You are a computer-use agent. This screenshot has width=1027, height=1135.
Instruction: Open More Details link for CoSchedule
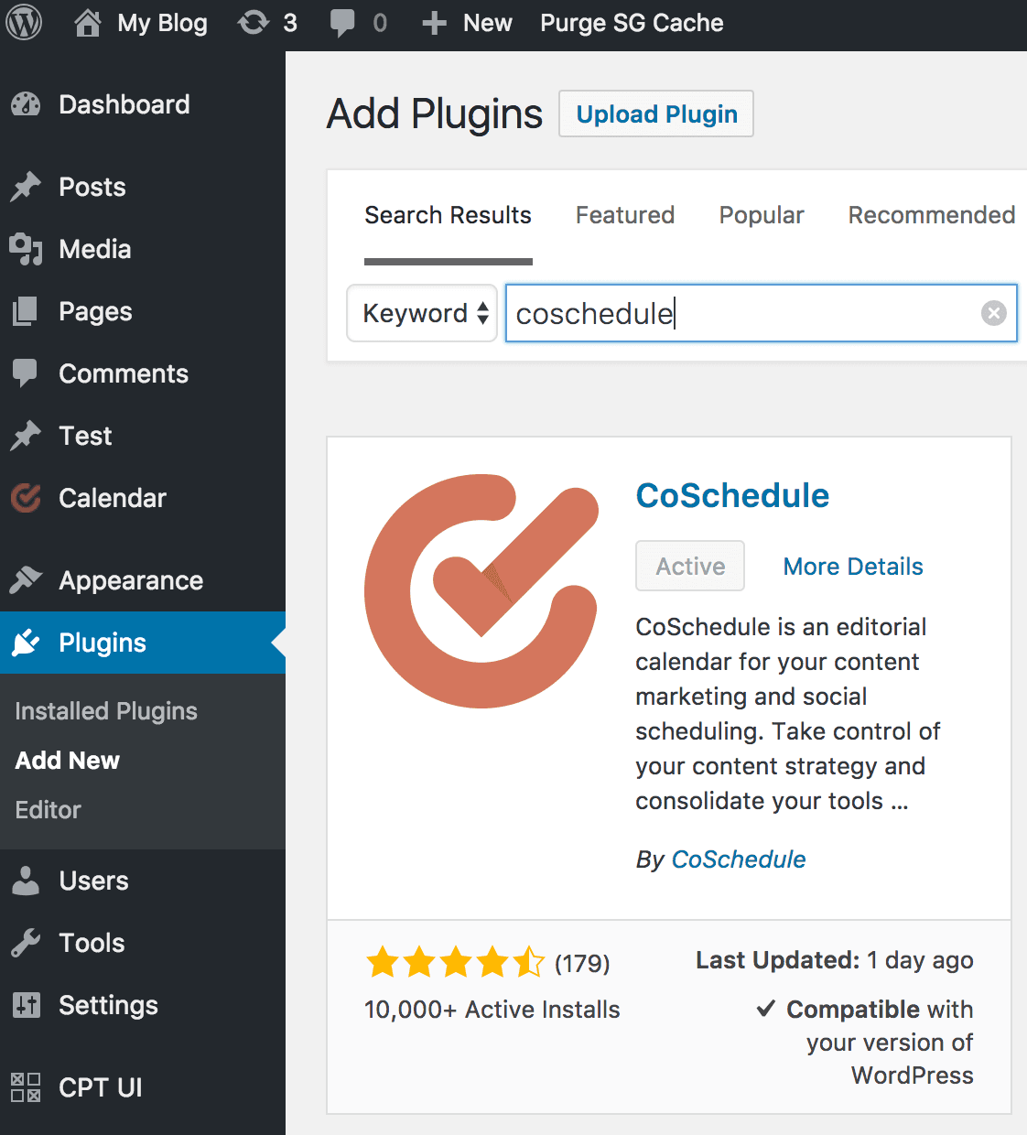(853, 567)
